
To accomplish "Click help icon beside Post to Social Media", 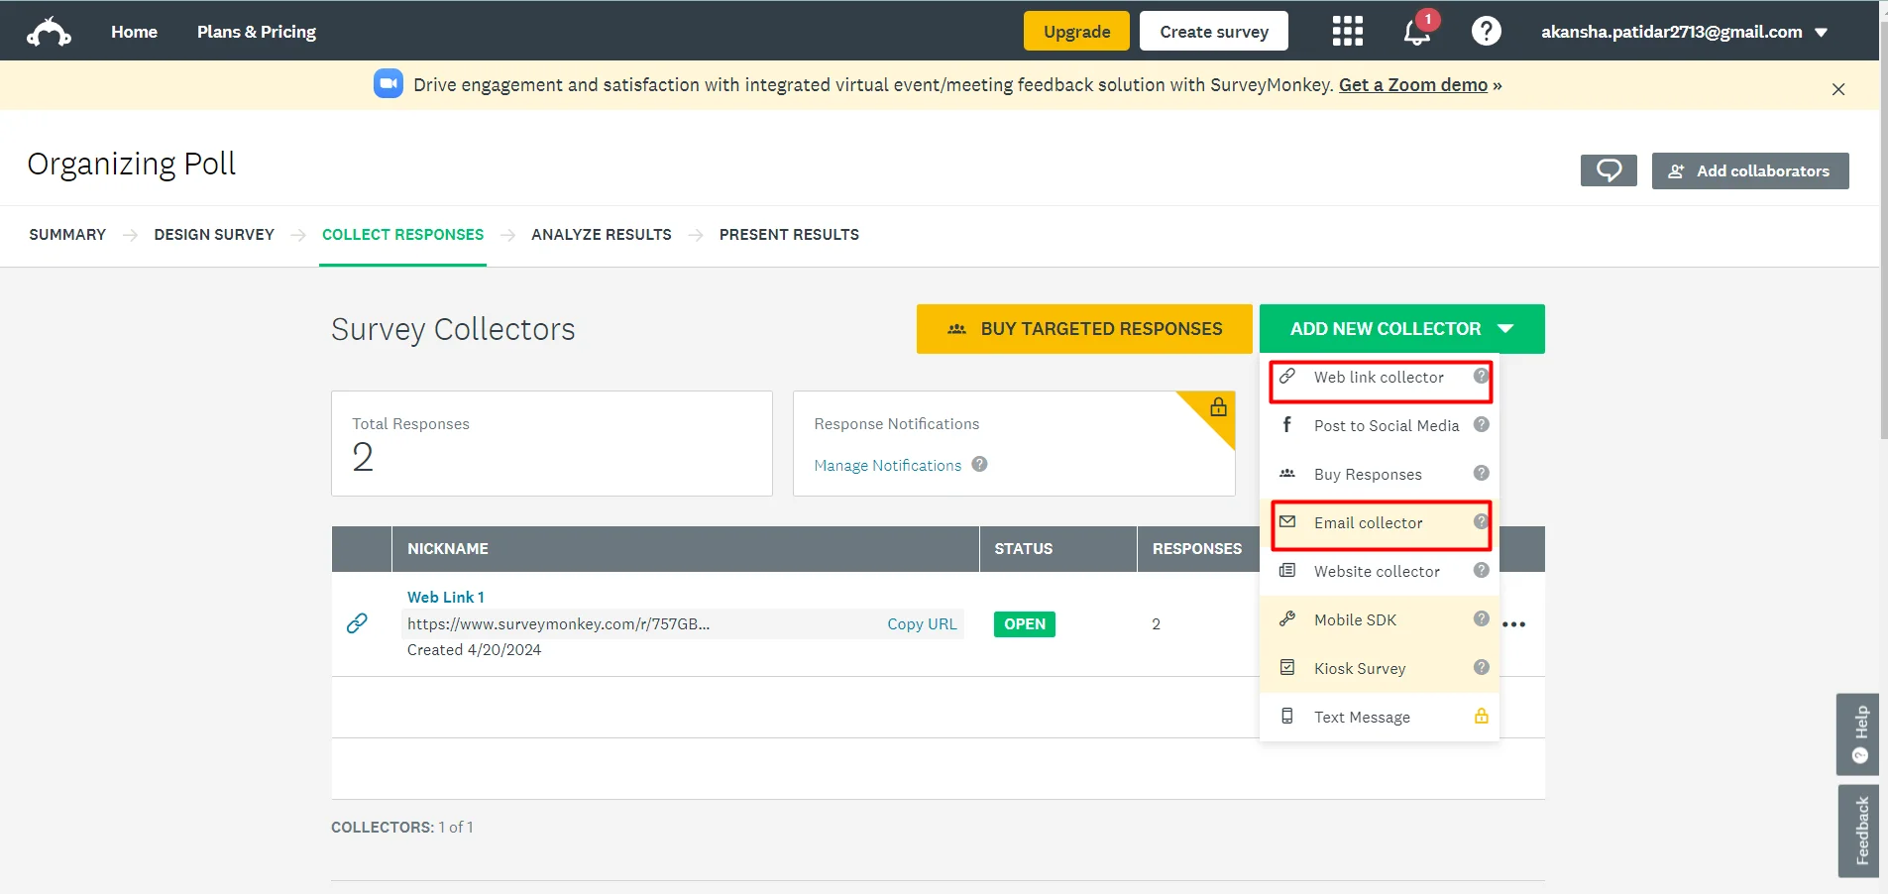I will (x=1481, y=424).
